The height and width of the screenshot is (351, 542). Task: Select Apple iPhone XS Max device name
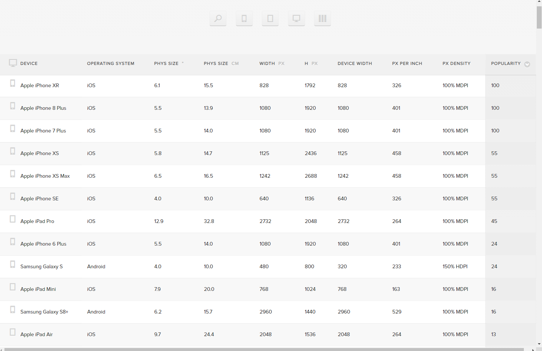click(x=45, y=176)
